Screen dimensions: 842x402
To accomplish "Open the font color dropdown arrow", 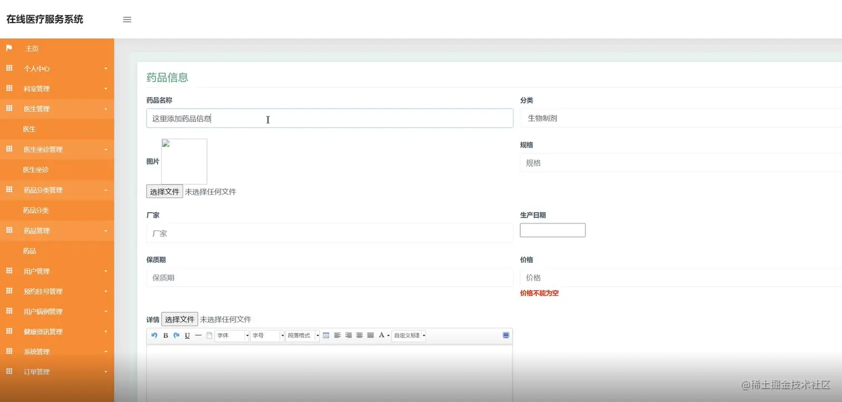I will (x=388, y=336).
